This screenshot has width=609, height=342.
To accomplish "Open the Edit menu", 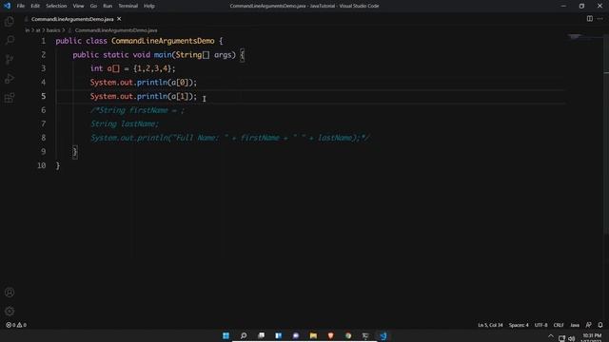I will tap(35, 6).
